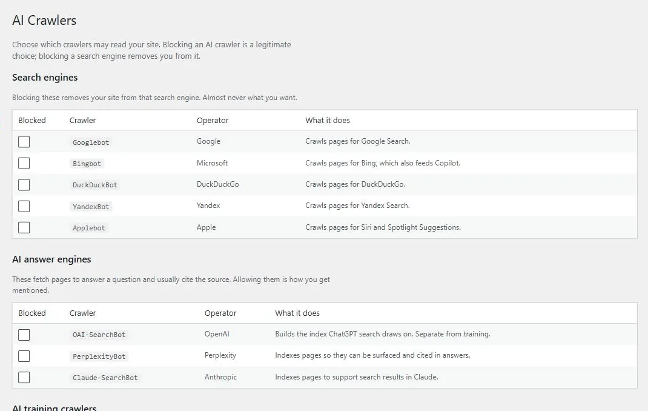Check the Claude-SearchBot Blocked box
The image size is (648, 411).
point(24,378)
